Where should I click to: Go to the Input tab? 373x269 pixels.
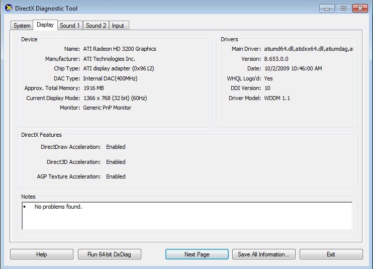click(x=118, y=26)
